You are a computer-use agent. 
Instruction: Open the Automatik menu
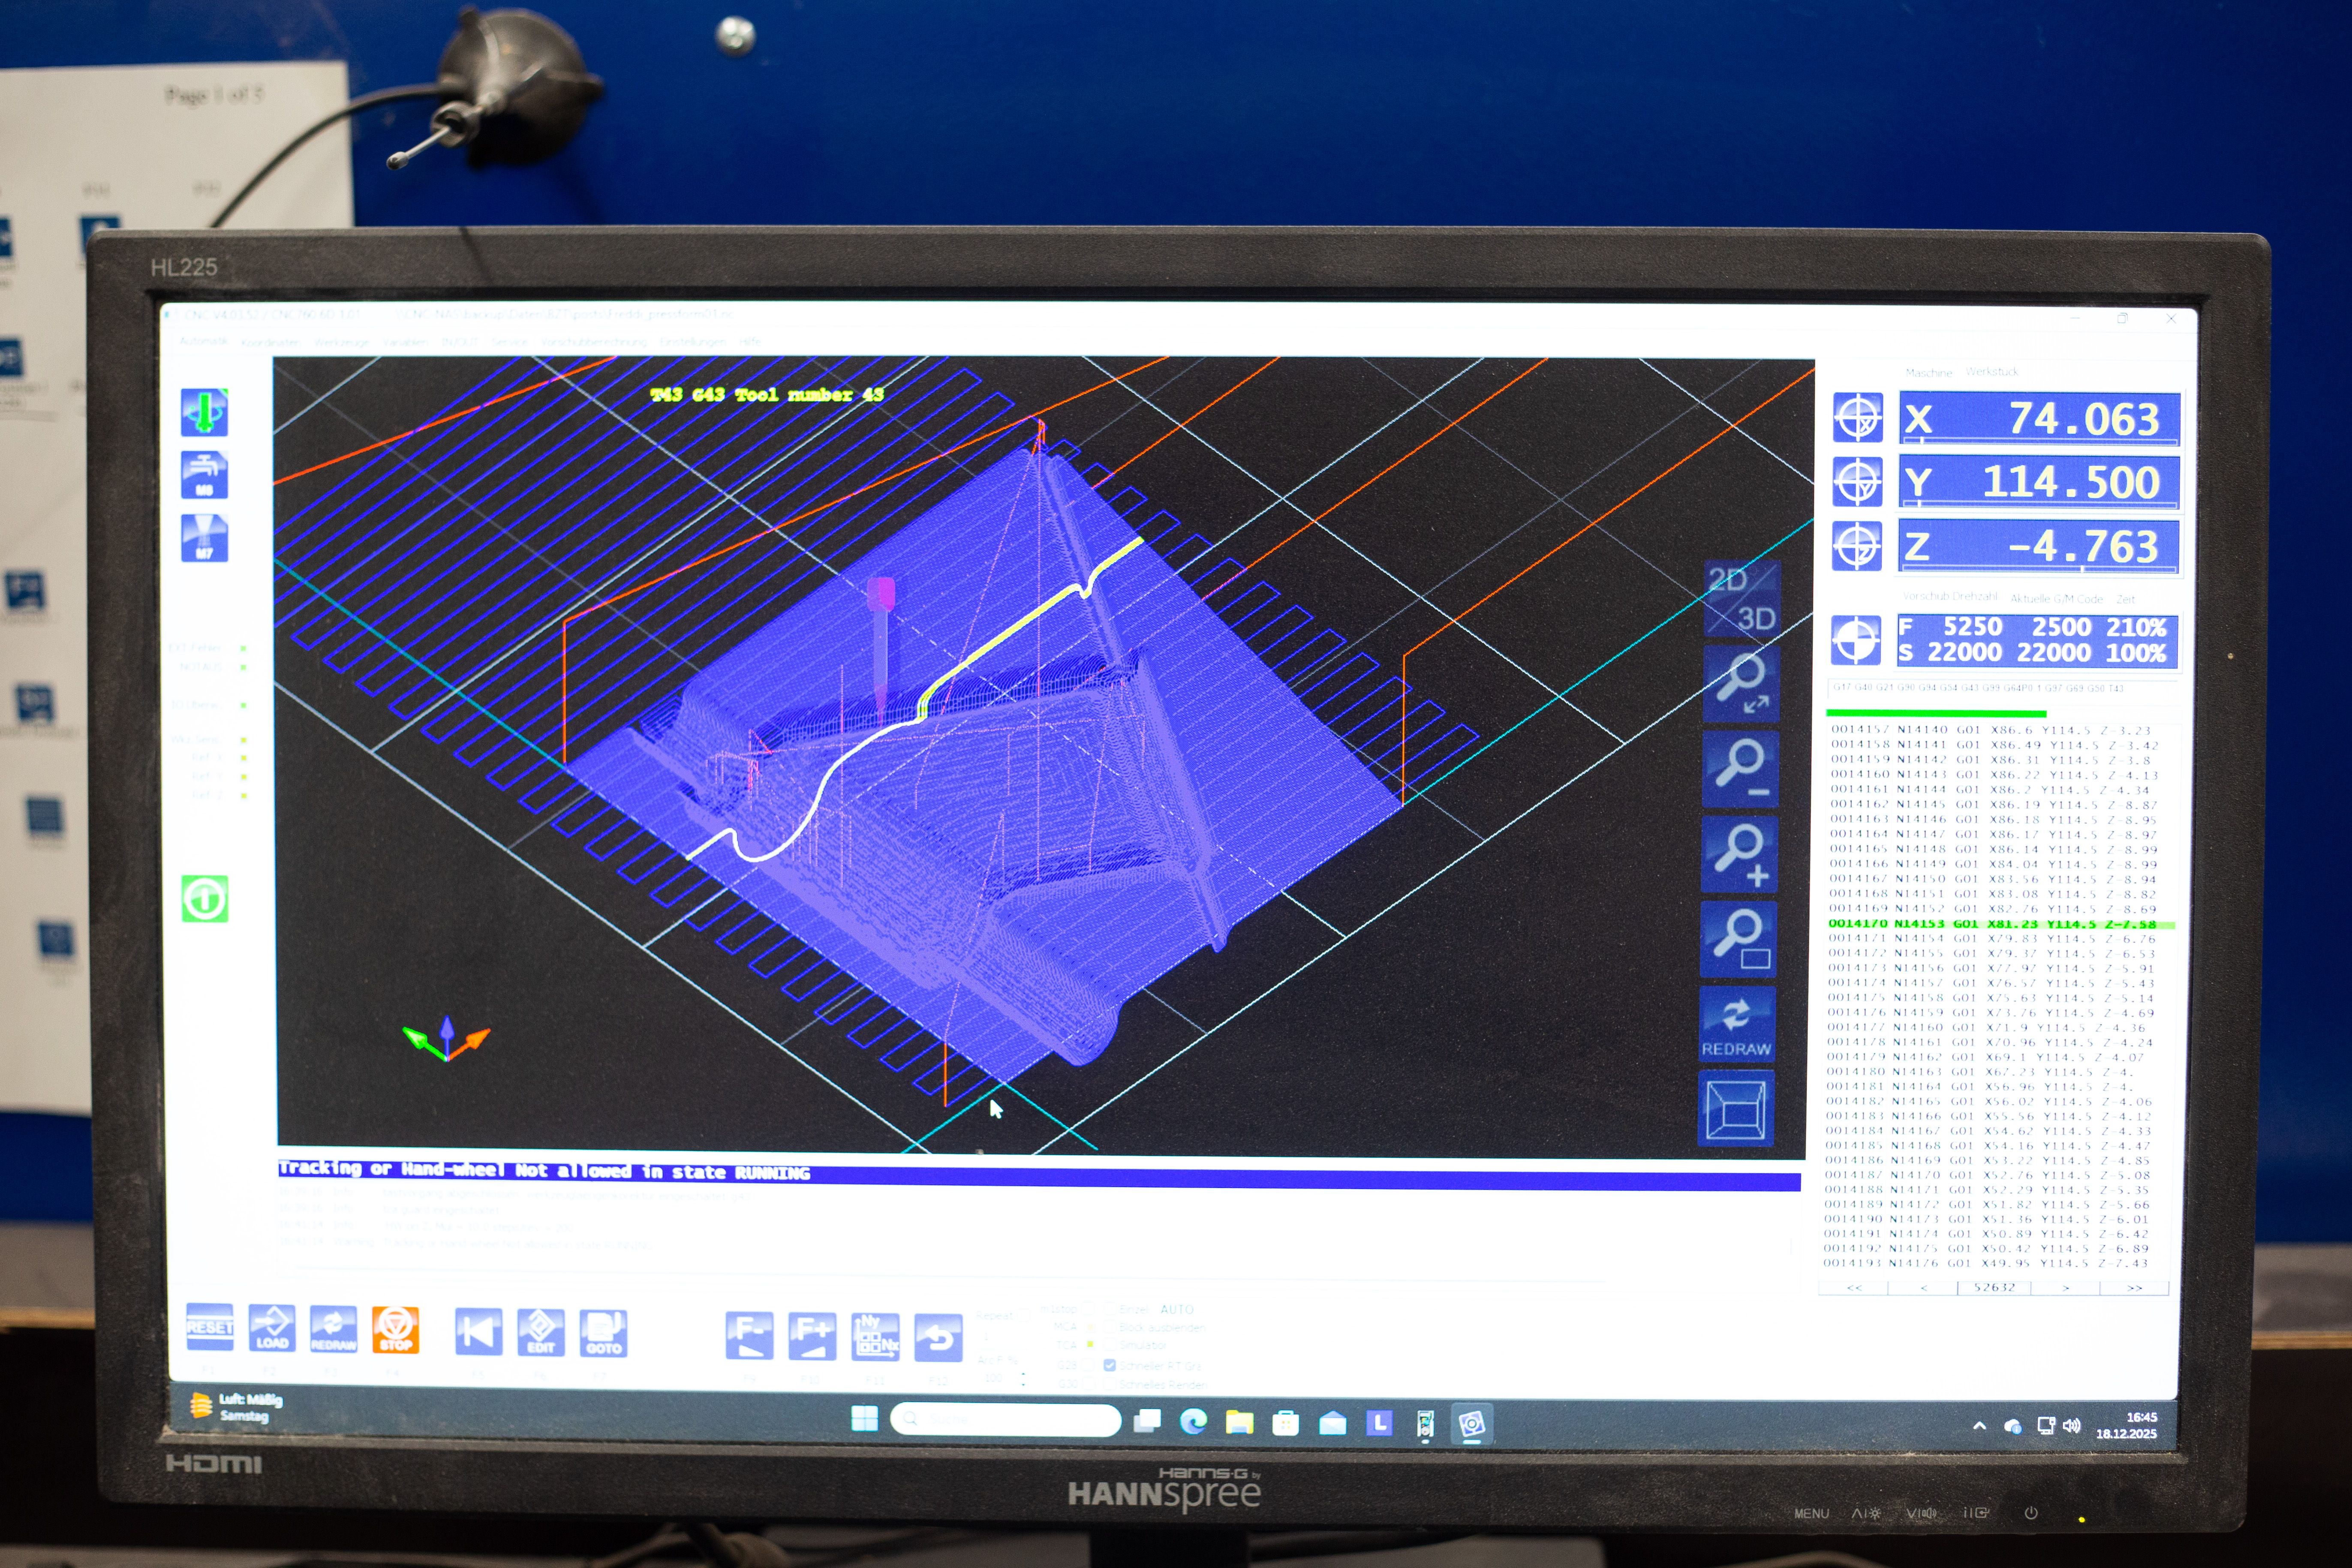(204, 341)
